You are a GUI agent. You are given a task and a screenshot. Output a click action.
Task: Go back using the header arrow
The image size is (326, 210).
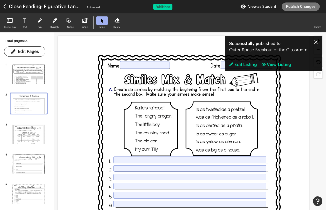[x=4, y=7]
